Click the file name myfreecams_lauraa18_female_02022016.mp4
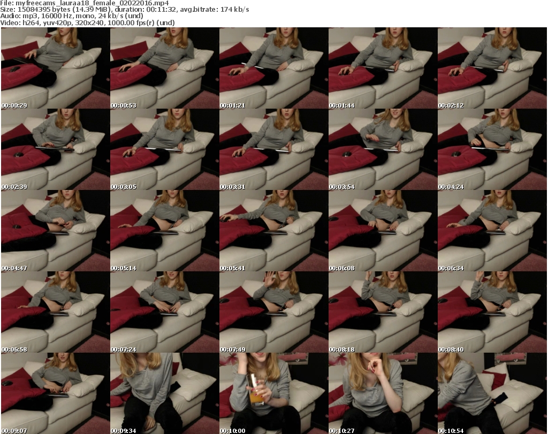The width and height of the screenshot is (548, 434). 92,3
